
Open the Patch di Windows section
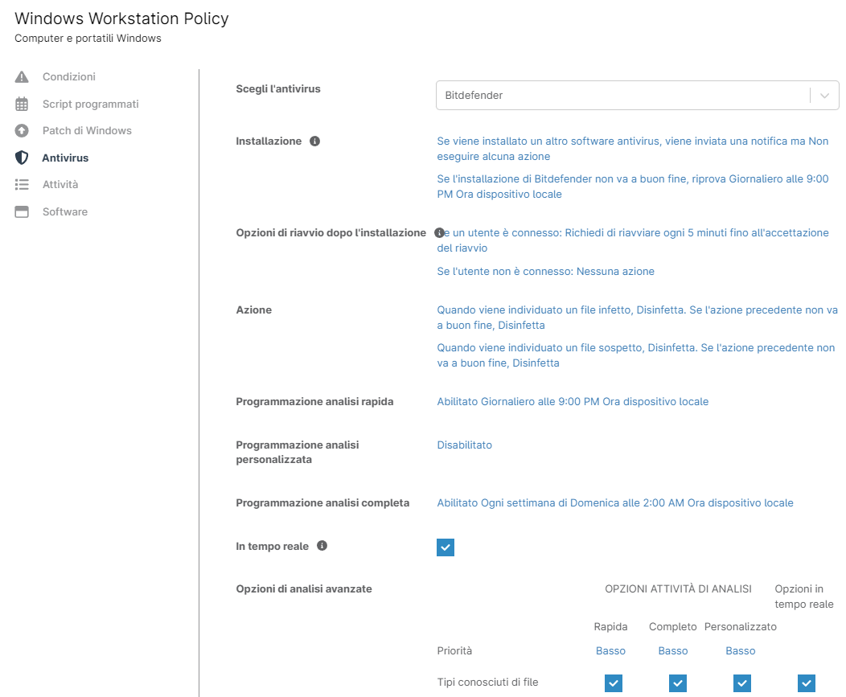point(87,131)
